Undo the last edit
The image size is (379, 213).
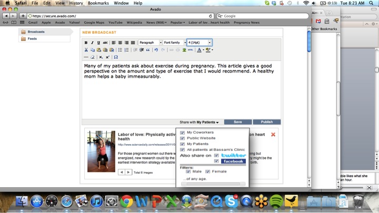pos(156,50)
